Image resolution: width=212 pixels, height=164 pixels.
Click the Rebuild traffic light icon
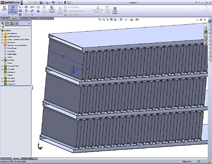[65, 2]
